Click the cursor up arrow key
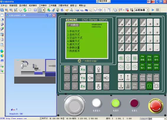This screenshot has width=167, height=120. coord(128,58)
